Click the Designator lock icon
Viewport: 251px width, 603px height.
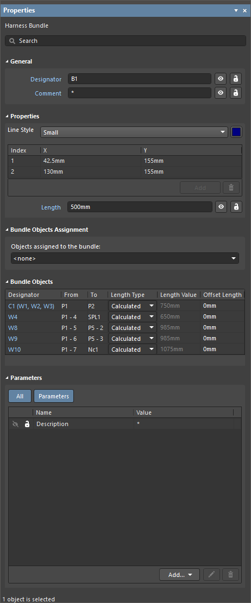pyautogui.click(x=236, y=79)
